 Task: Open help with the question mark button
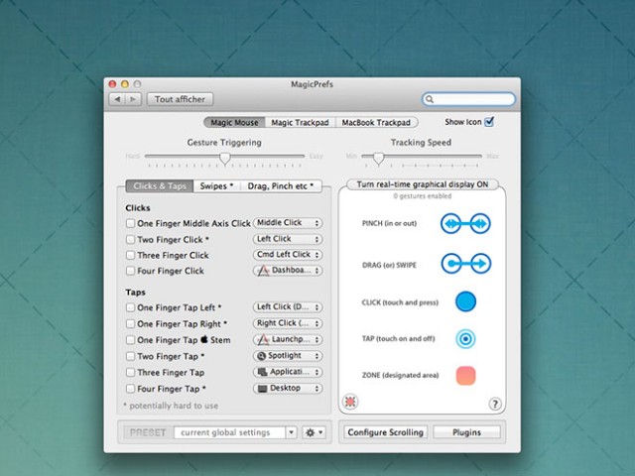(495, 404)
